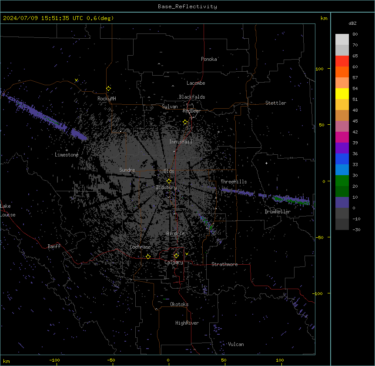Click the Innisfail city label
The image size is (375, 366).
point(181,142)
